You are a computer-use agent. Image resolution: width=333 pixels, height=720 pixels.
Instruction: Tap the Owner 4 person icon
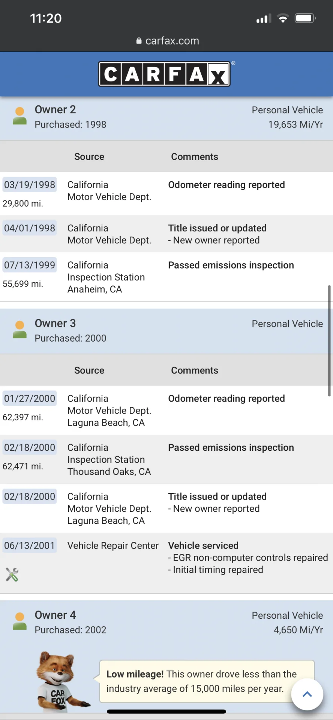20,621
